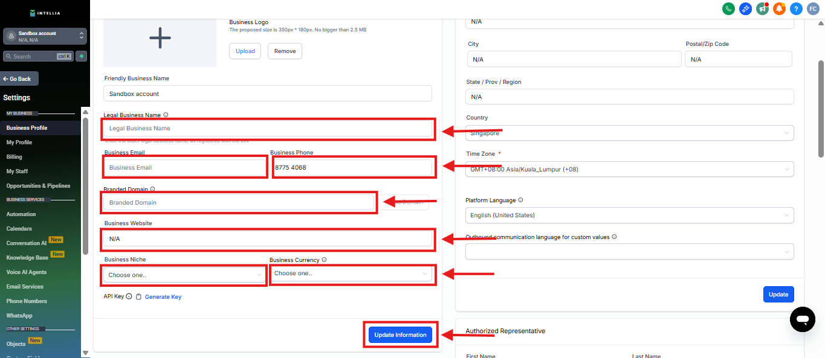Open the orange notifications bell
The image size is (825, 358).
779,8
